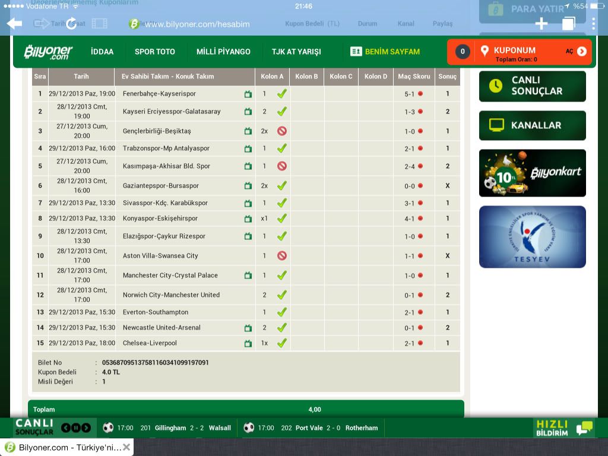Open the TESYEV banner

click(x=533, y=237)
